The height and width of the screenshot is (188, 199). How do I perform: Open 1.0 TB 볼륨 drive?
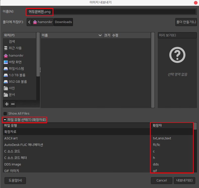coord(17,75)
